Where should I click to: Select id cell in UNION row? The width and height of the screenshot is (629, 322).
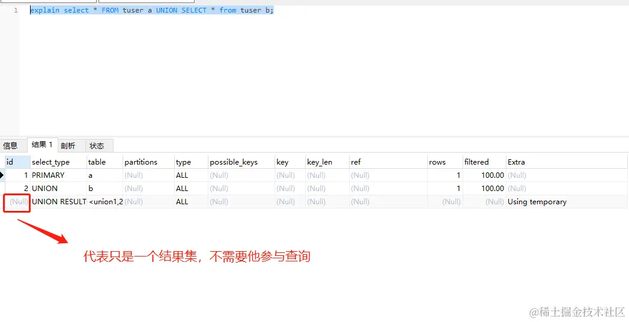tap(17, 189)
